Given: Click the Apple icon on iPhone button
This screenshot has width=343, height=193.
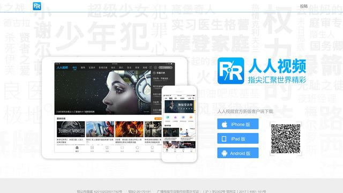Looking at the screenshot, I should pos(225,124).
